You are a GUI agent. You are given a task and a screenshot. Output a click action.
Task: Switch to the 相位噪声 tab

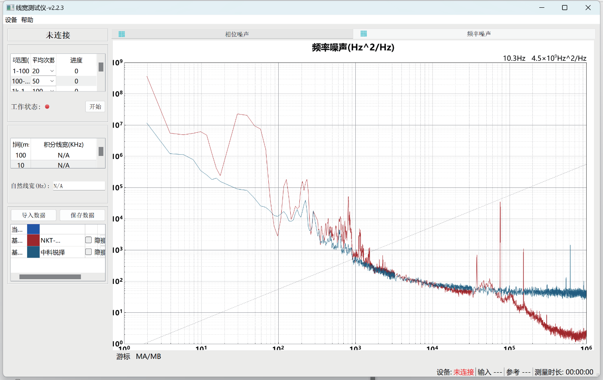(237, 34)
